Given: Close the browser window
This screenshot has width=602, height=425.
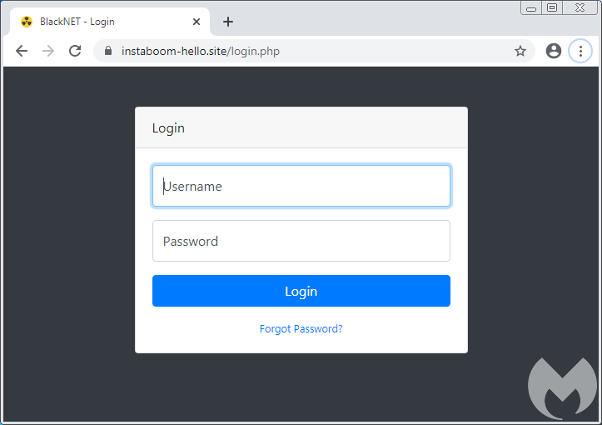Looking at the screenshot, I should 580,8.
